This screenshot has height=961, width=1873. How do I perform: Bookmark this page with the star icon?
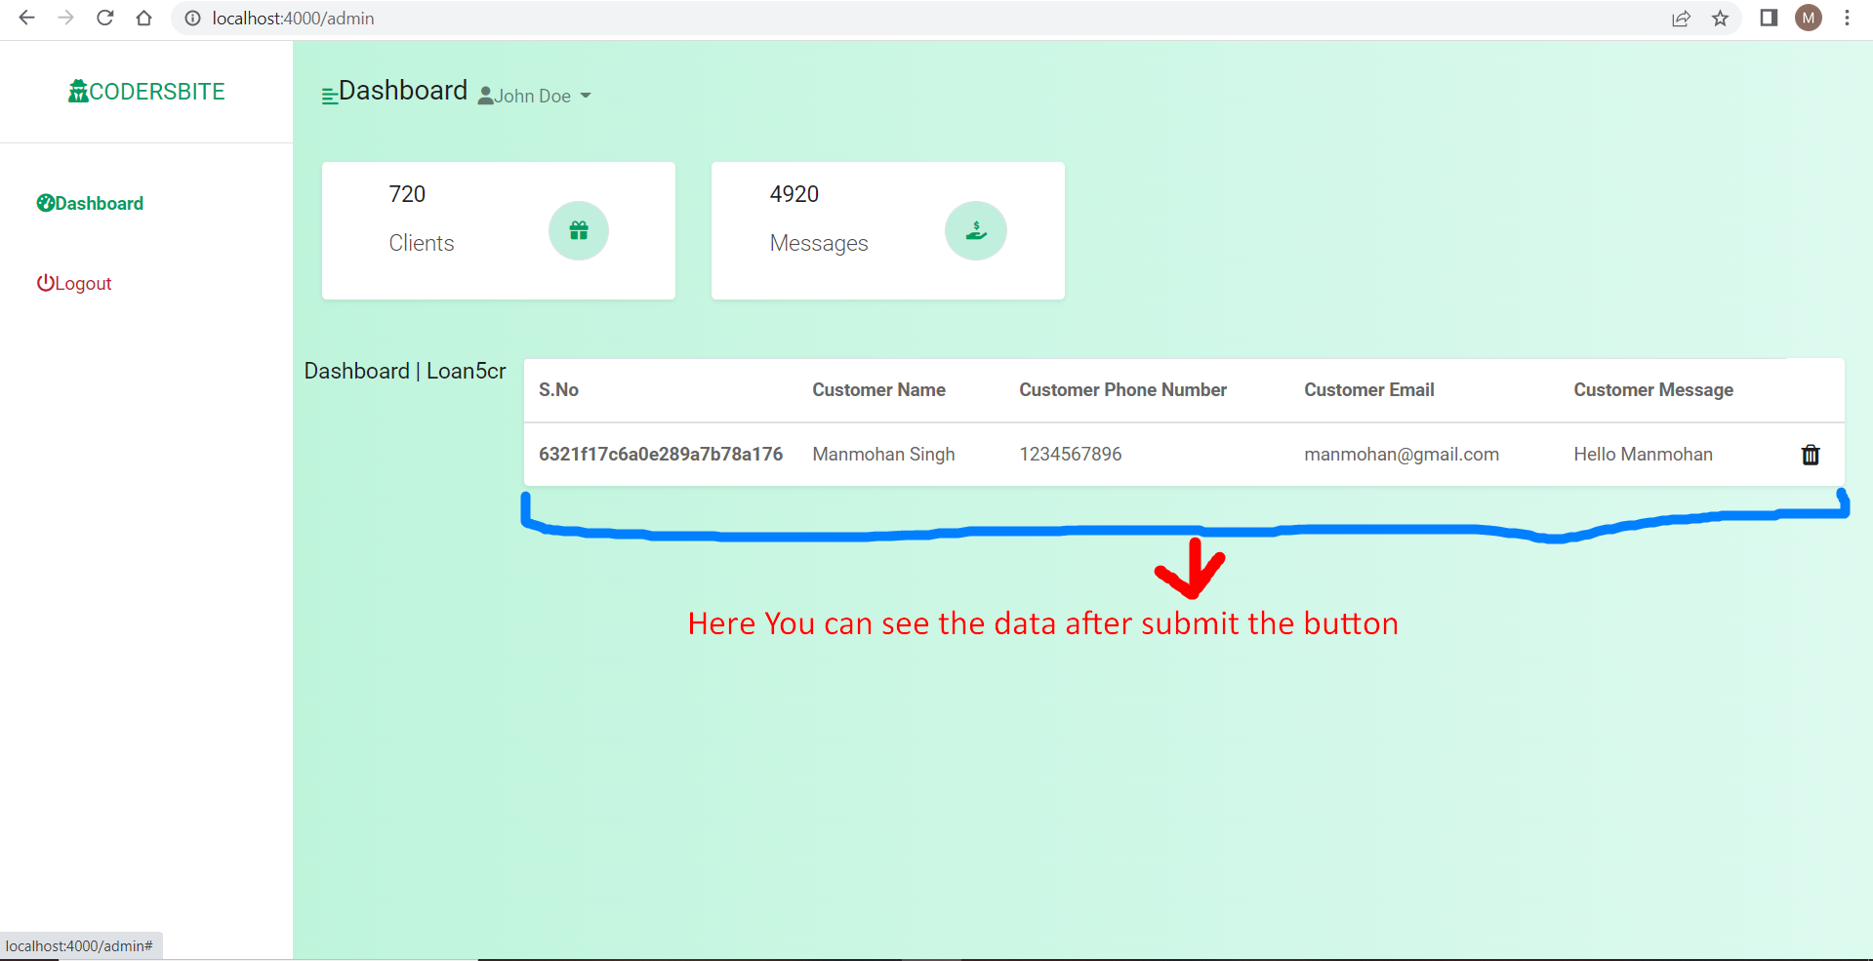tap(1720, 19)
